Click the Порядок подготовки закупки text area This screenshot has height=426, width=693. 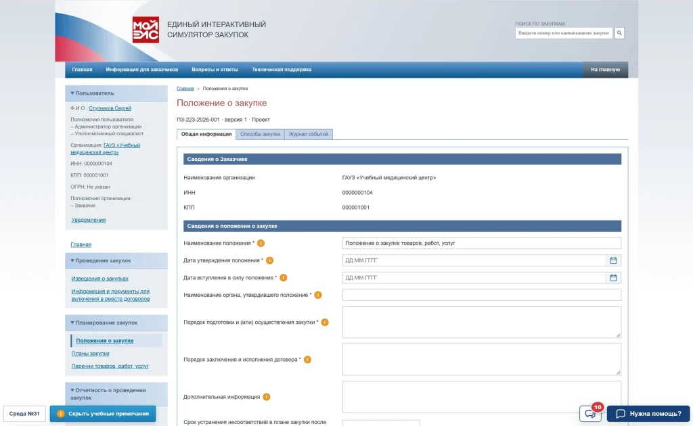(481, 323)
